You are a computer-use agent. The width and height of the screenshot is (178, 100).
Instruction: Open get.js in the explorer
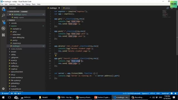[14, 32]
